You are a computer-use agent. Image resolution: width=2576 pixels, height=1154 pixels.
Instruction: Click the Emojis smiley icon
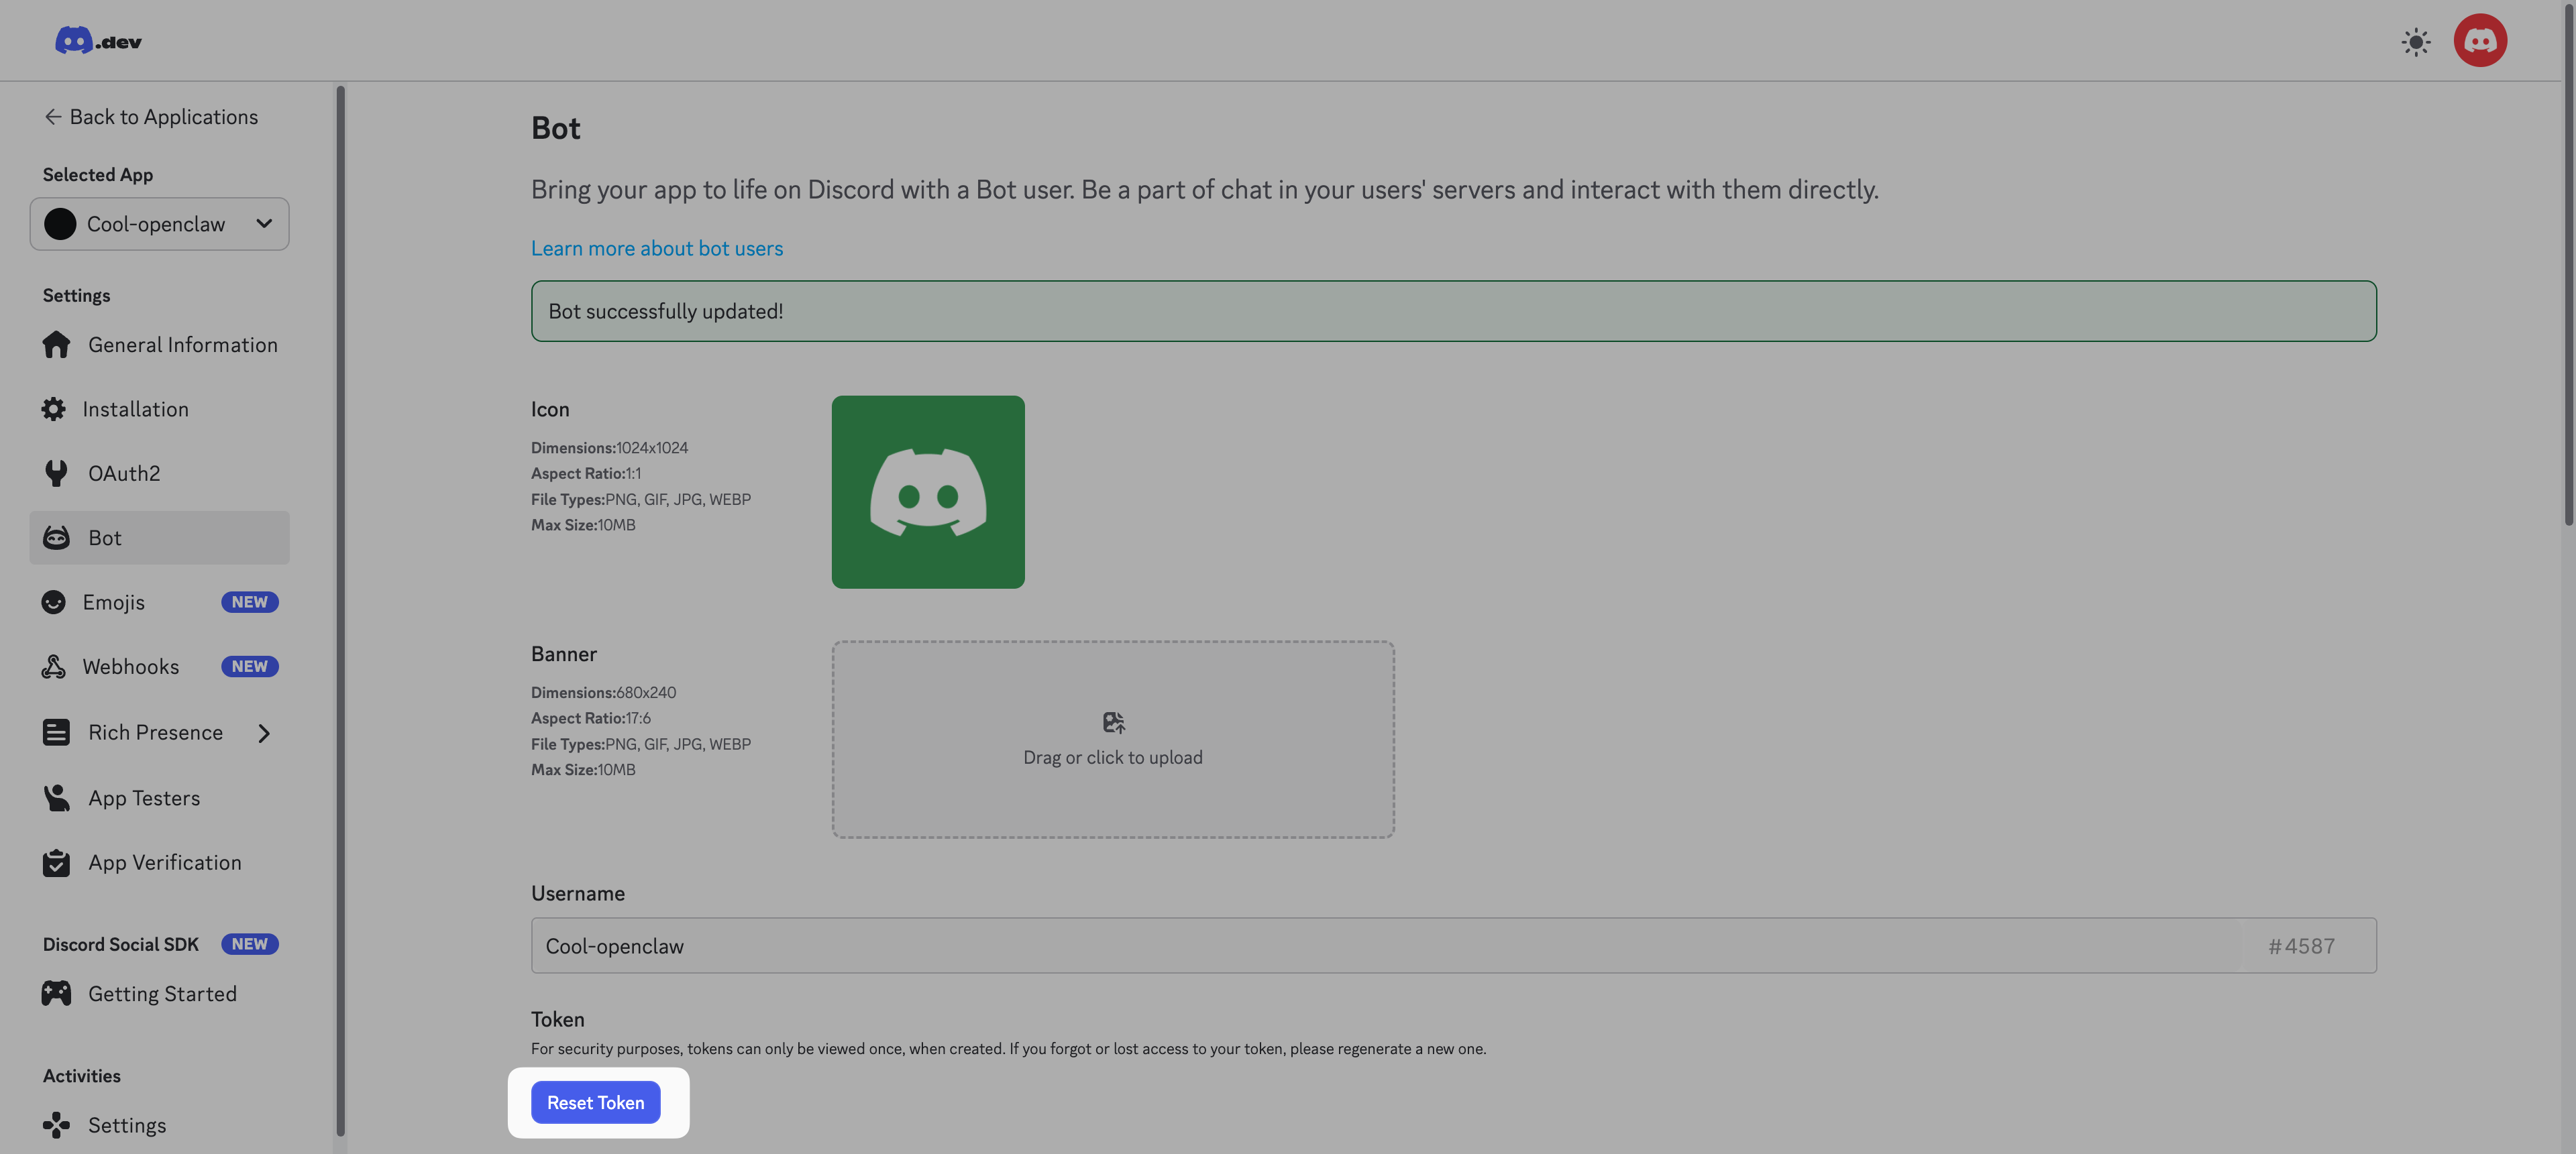coord(55,601)
